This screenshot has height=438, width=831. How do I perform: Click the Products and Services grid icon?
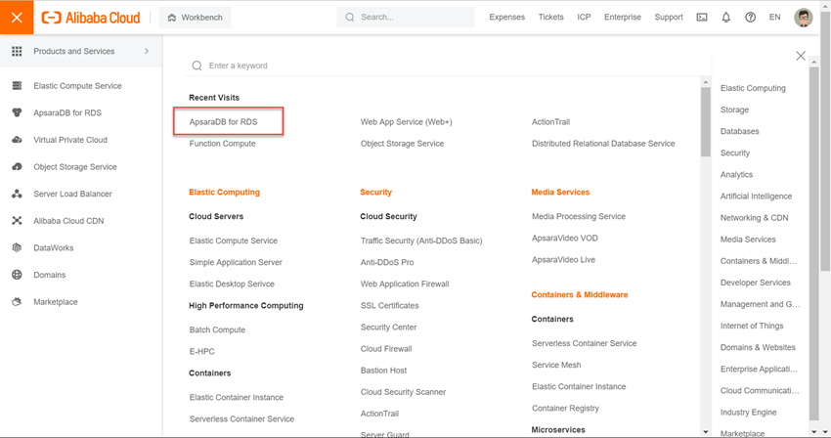(x=17, y=51)
